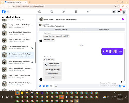Open conversation information purple icon
The width and height of the screenshot is (129, 103).
tap(123, 19)
